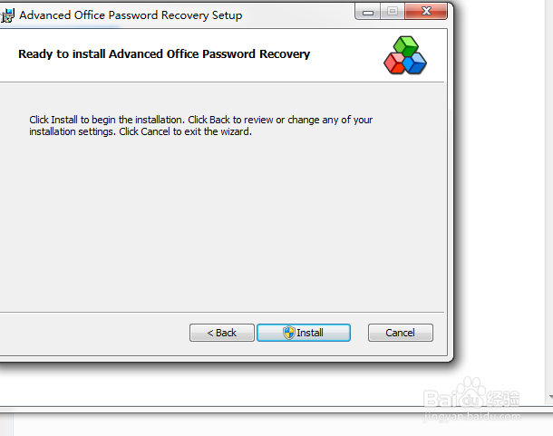This screenshot has height=436, width=553.
Task: Close the Setup window with the X
Action: coord(426,12)
